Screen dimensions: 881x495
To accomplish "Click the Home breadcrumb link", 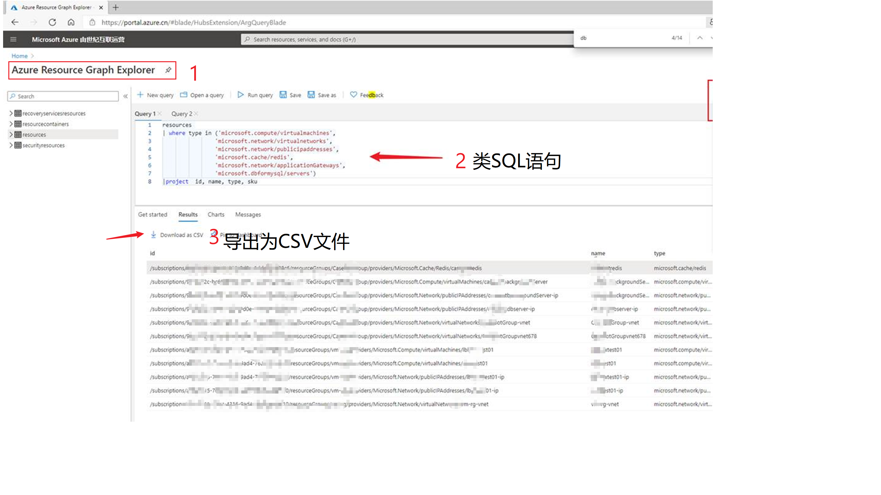I will [19, 56].
